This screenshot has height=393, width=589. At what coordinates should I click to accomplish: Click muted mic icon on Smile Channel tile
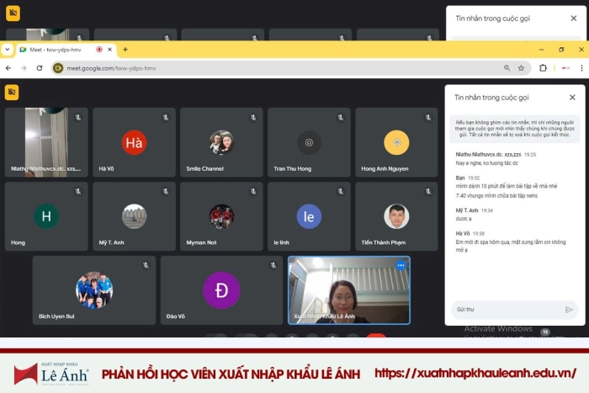(x=253, y=117)
